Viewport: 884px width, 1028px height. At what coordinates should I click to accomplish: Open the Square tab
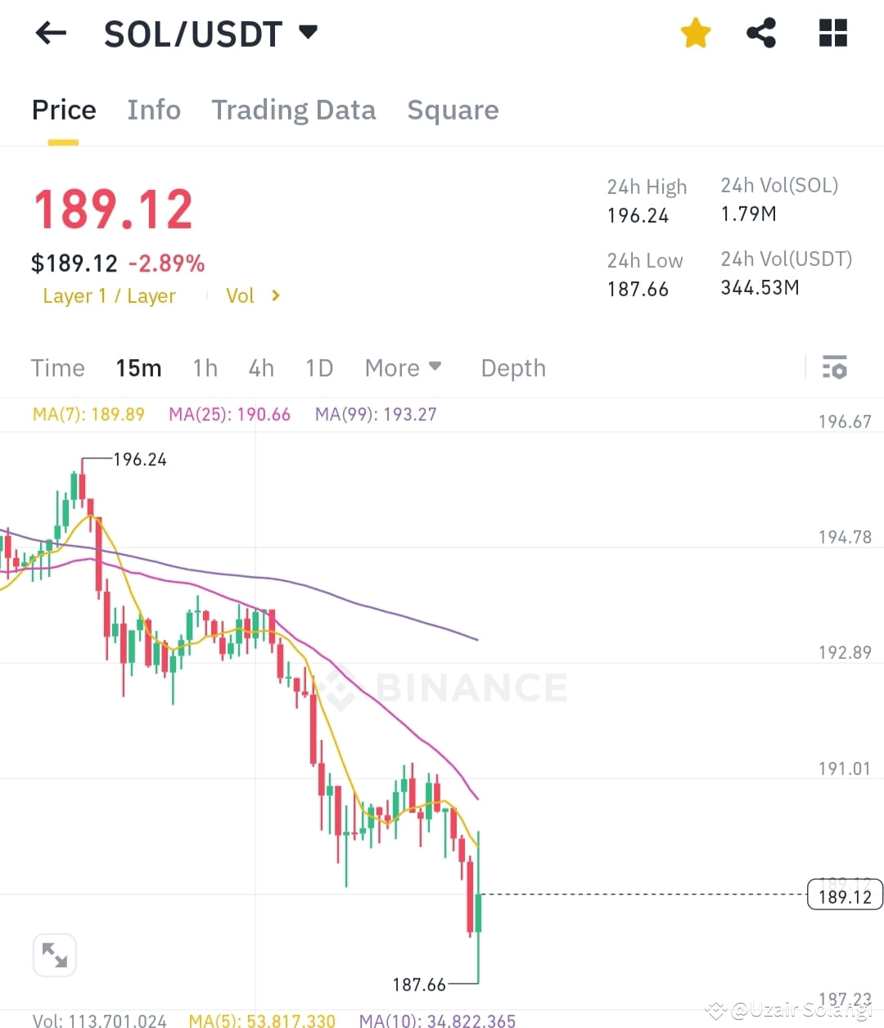453,110
